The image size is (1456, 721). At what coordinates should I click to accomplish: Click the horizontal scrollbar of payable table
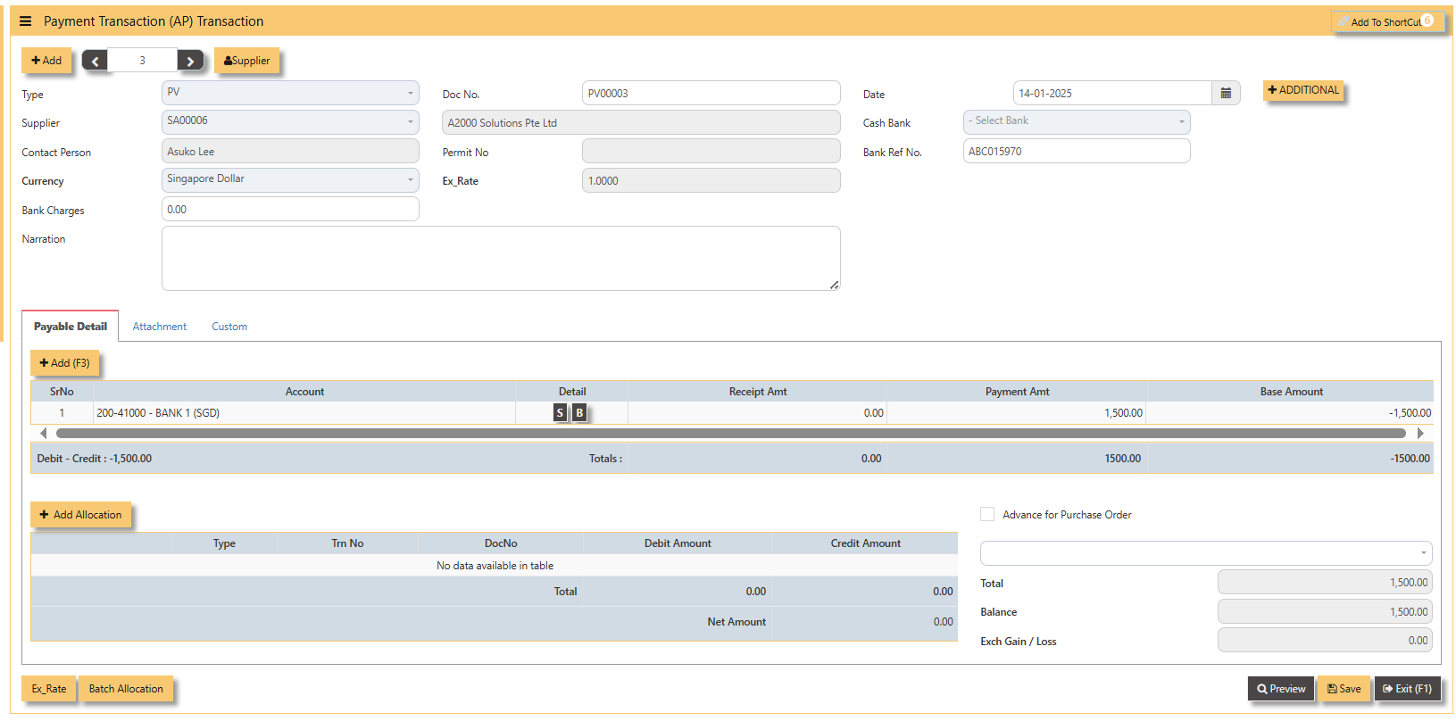(730, 434)
